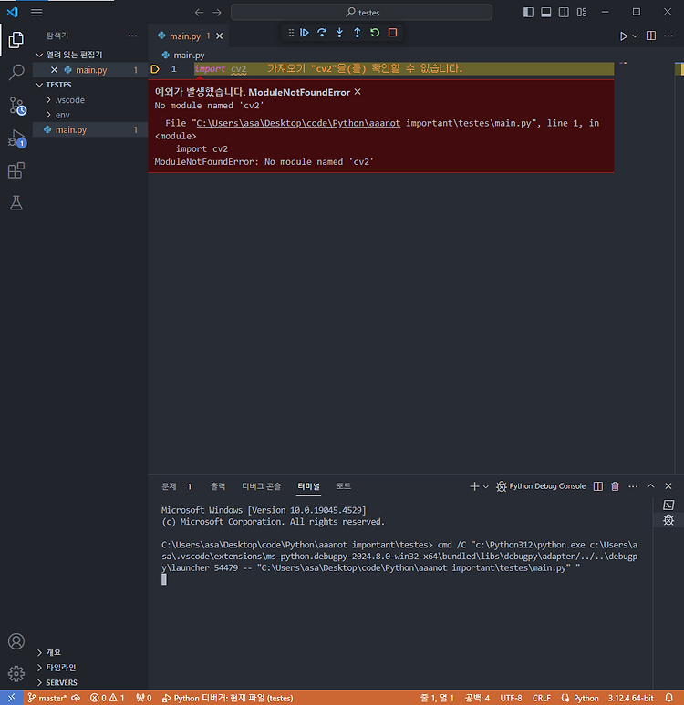Open the new terminal profile dropdown
Screen dimensions: 684x705
point(486,486)
